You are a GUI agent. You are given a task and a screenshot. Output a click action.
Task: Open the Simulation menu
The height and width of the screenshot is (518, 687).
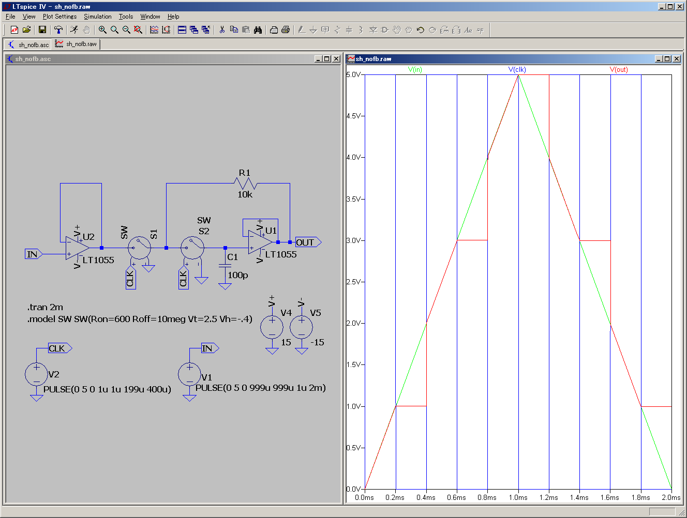coord(98,17)
